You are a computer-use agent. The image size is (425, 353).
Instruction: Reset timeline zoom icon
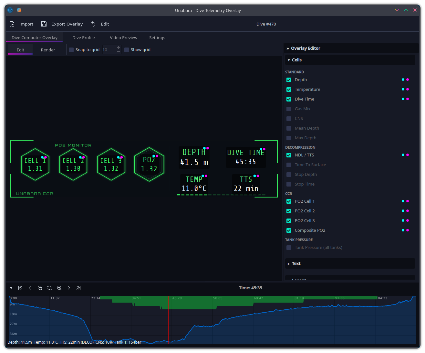pyautogui.click(x=49, y=288)
